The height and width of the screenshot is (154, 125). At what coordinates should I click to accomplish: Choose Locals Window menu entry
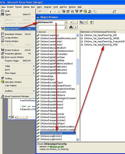18,38
